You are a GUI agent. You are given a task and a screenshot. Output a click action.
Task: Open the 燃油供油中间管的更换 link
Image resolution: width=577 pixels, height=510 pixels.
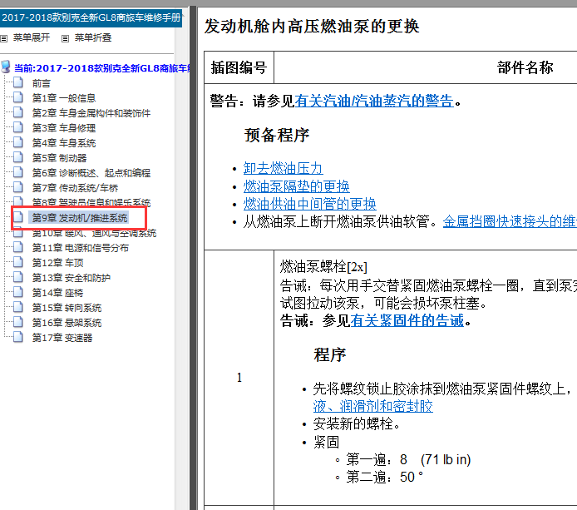309,204
